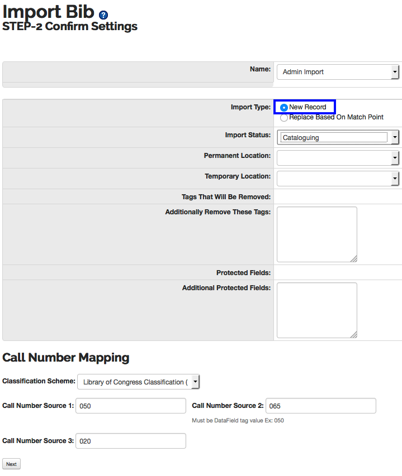The width and height of the screenshot is (402, 476).
Task: Expand the Import Status Cataloguing dropdown
Action: (x=338, y=137)
